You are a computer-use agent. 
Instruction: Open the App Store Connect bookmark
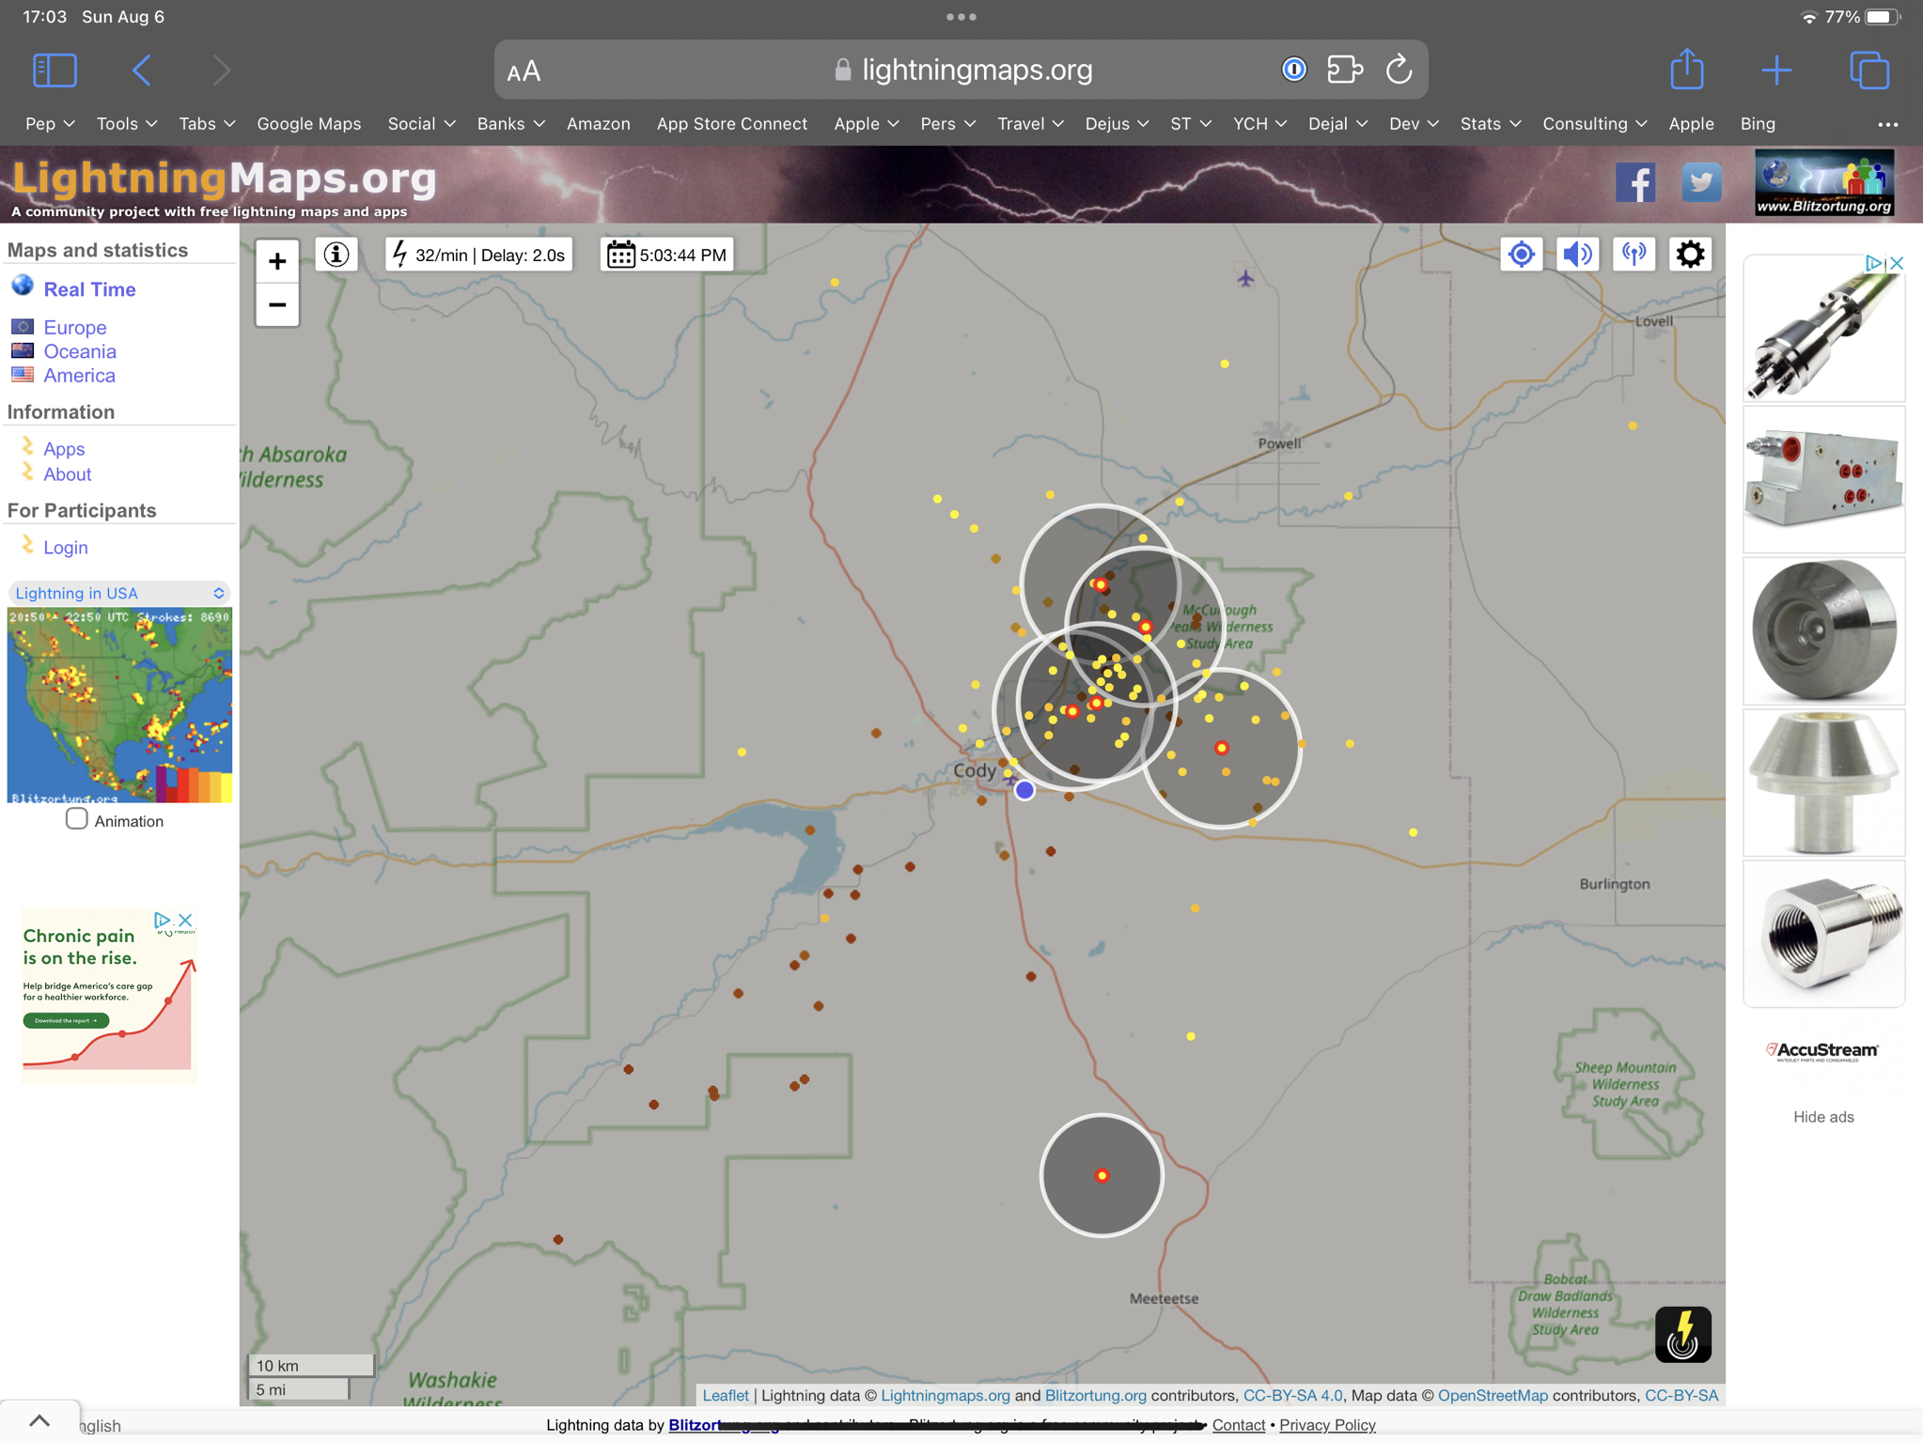point(731,124)
